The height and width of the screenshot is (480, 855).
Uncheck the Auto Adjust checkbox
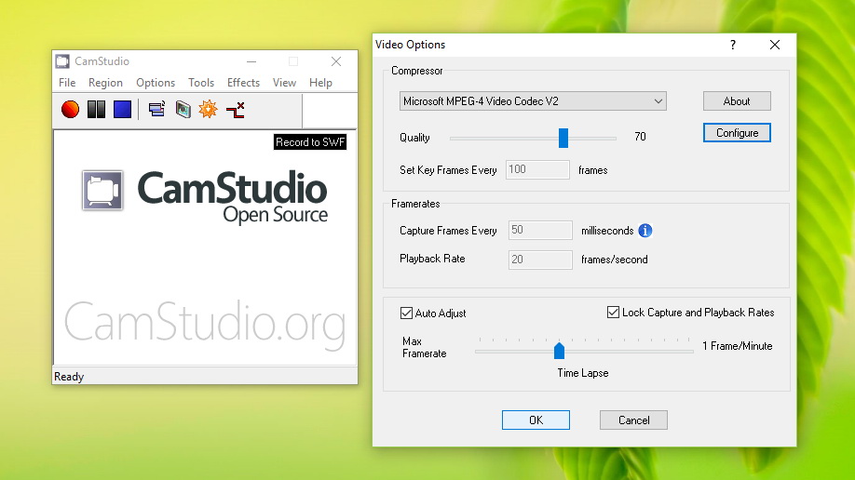point(406,313)
